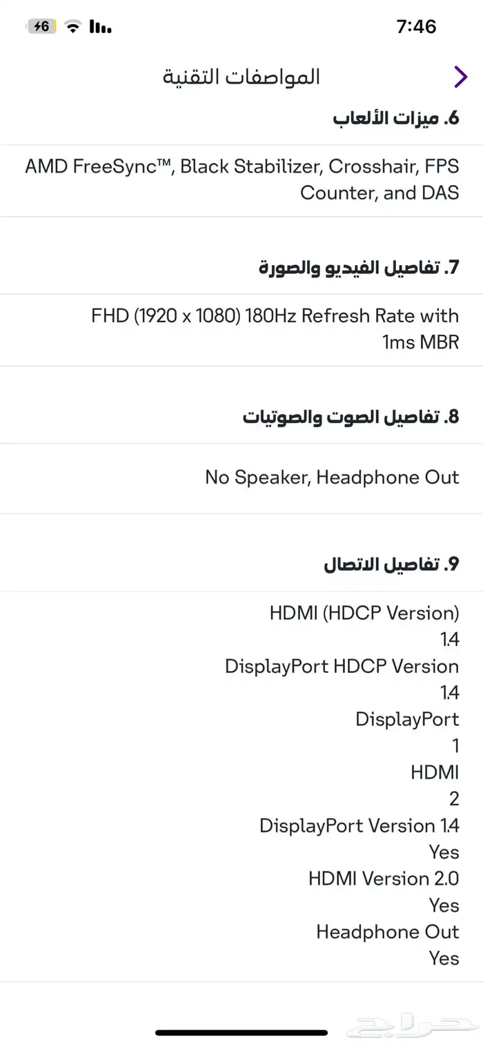Tap the battery charging indicator

click(41, 27)
